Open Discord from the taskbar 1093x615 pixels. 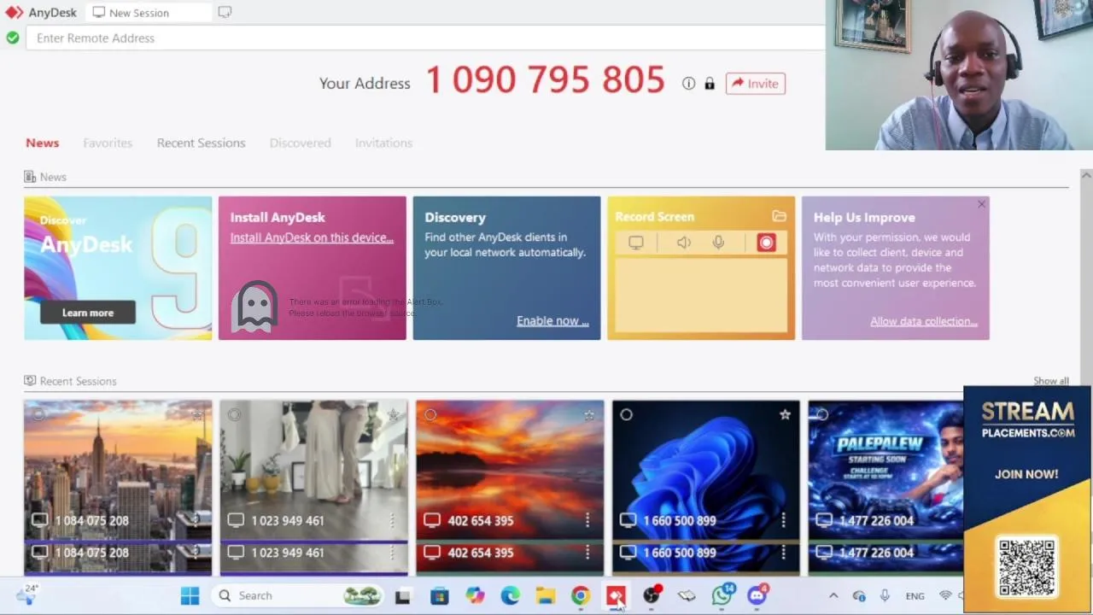tap(758, 595)
